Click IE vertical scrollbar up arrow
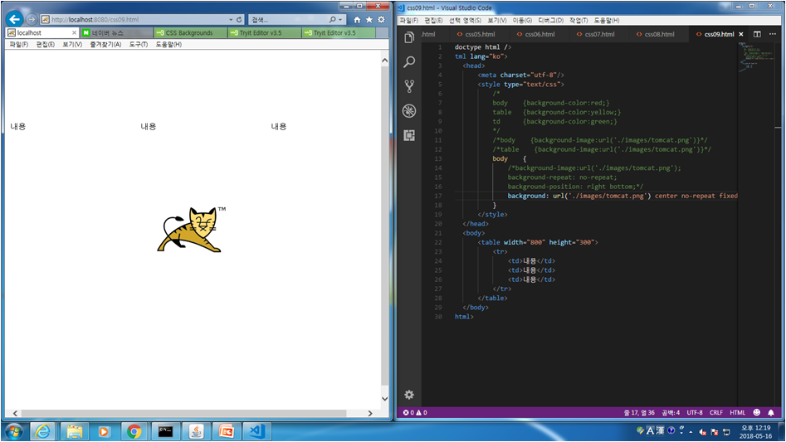Screen dimensions: 786x442 pos(384,60)
